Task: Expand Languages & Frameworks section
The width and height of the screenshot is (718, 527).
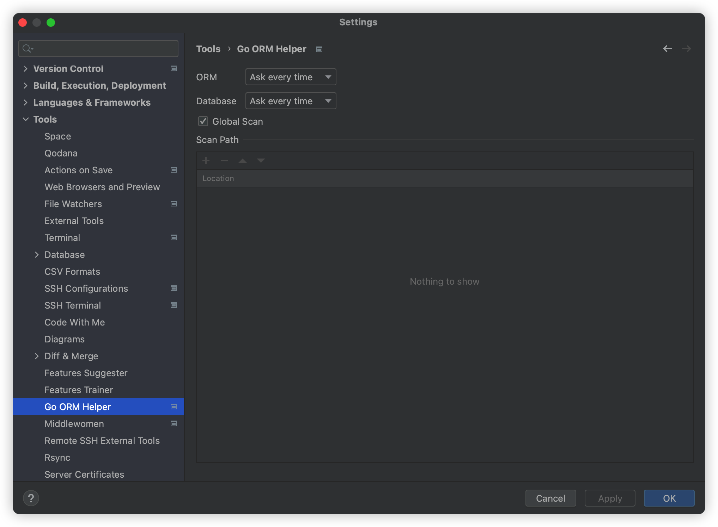Action: click(x=25, y=102)
